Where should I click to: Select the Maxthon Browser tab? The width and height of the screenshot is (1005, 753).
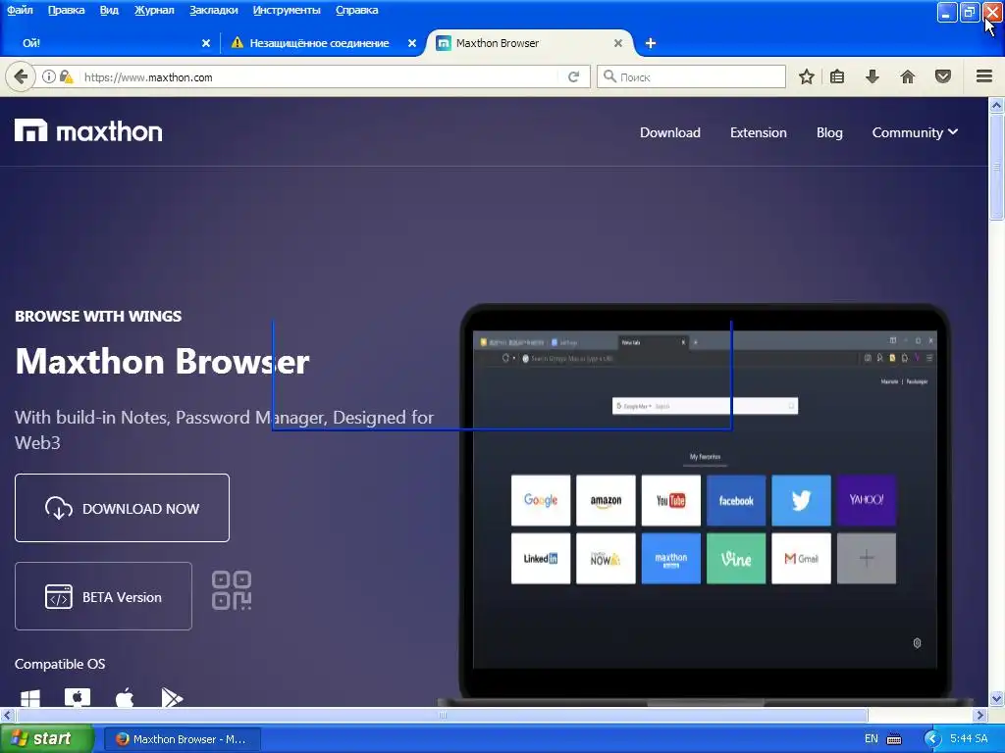coord(529,43)
